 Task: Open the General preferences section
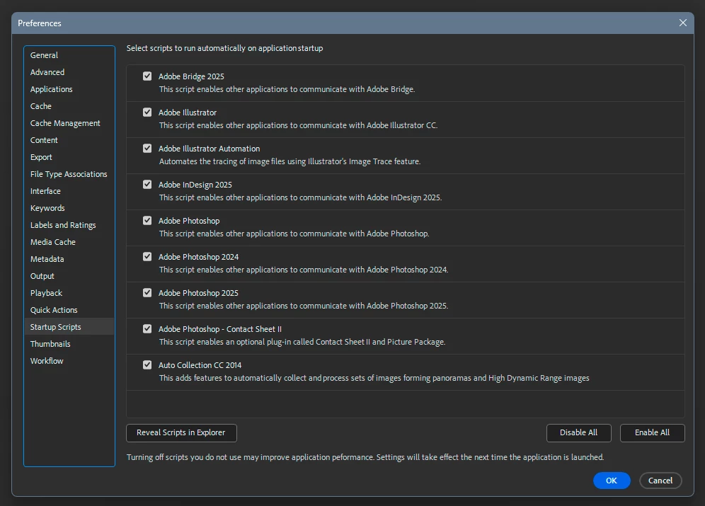[x=69, y=55]
